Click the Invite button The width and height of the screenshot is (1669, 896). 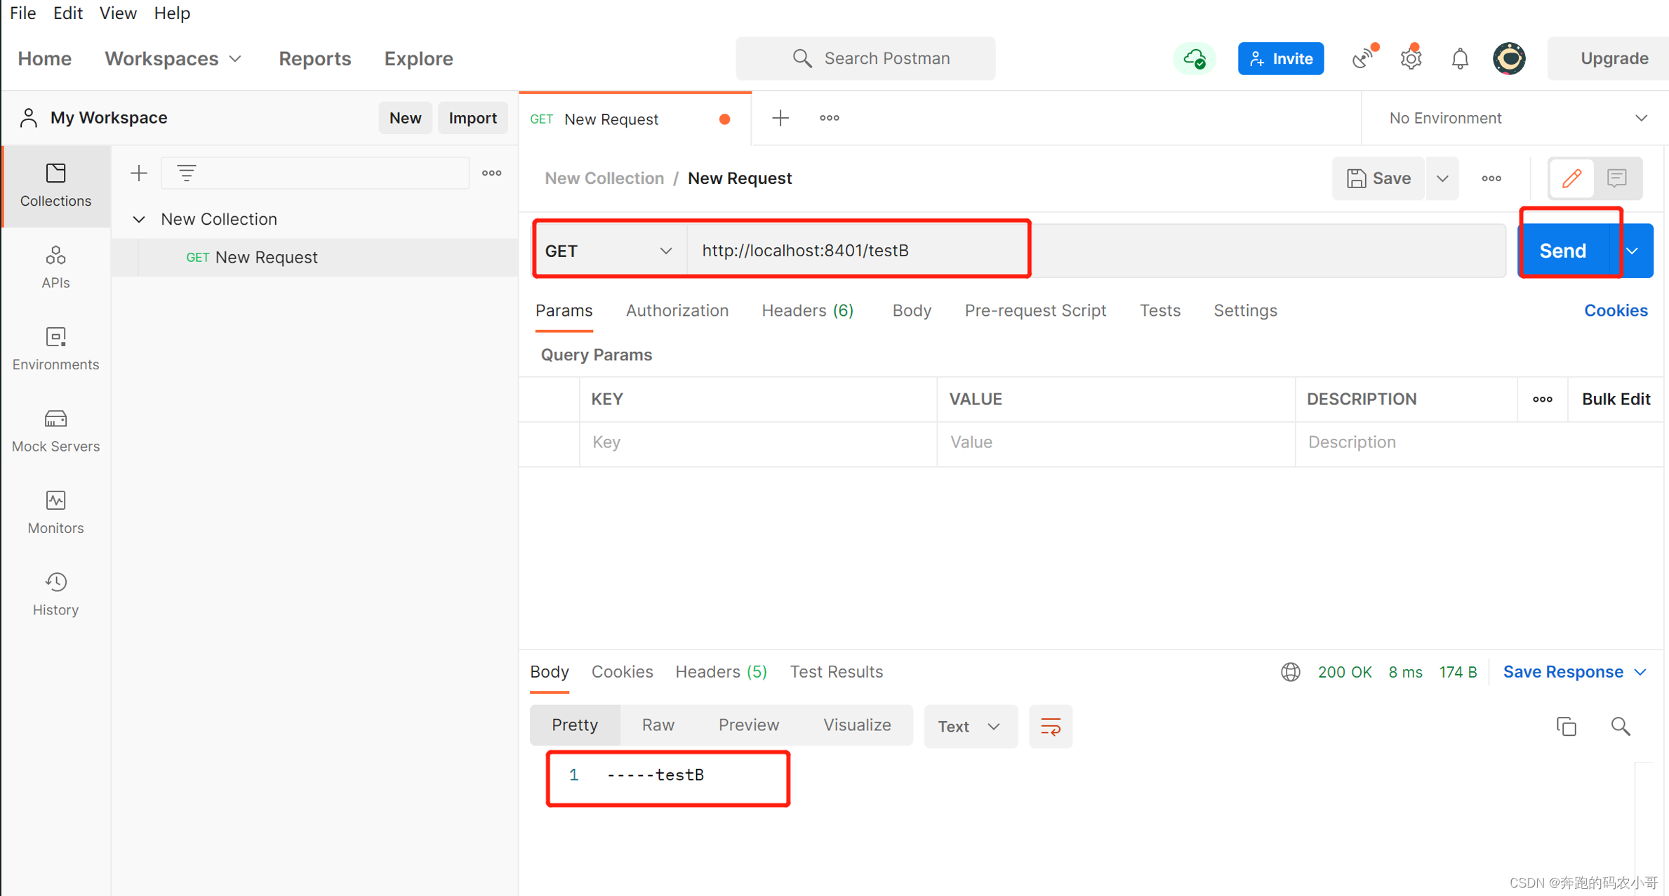(x=1279, y=58)
